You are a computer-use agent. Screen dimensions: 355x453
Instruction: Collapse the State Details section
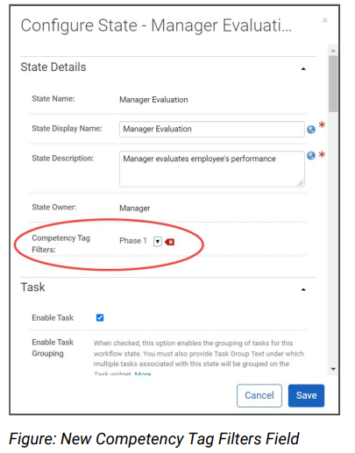(x=303, y=68)
